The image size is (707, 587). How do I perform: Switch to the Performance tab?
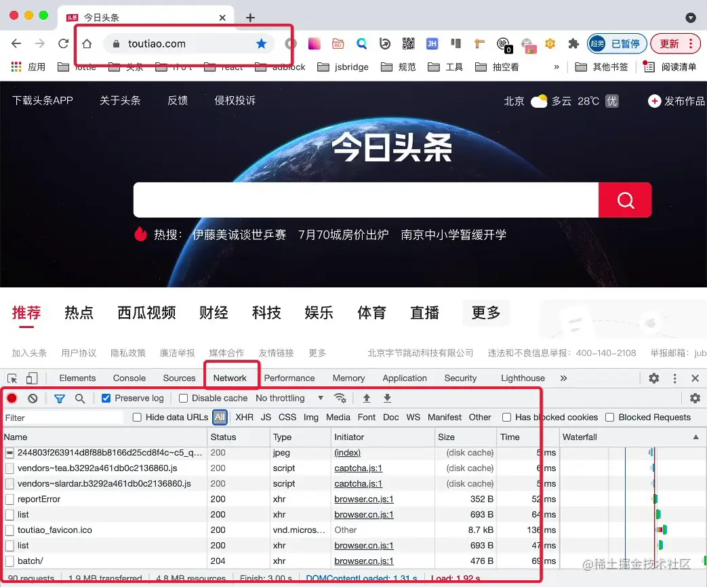pos(289,378)
